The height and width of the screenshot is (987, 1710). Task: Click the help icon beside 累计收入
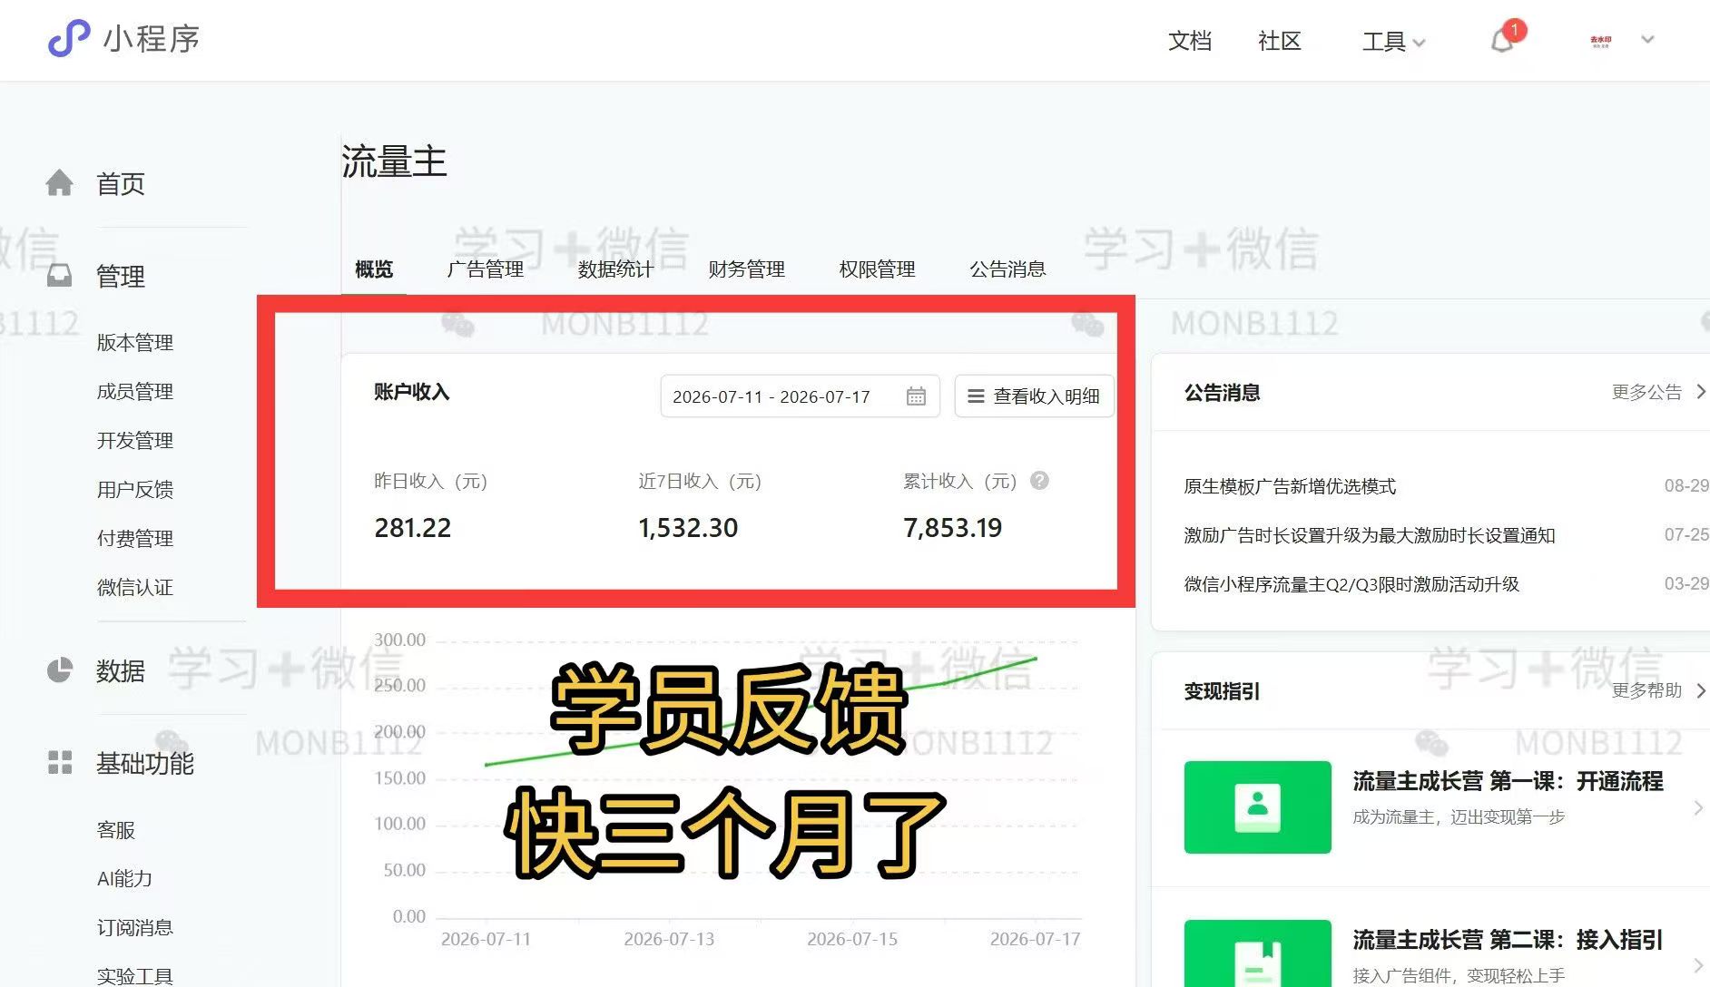(x=1040, y=481)
